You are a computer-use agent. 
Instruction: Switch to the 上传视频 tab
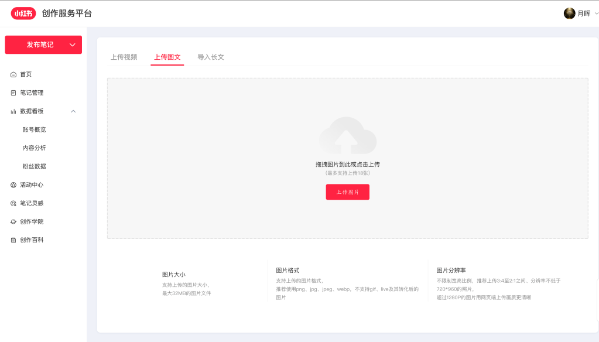click(124, 57)
